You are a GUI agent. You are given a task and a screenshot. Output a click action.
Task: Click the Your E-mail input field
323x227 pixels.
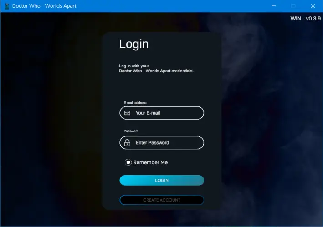pos(162,113)
